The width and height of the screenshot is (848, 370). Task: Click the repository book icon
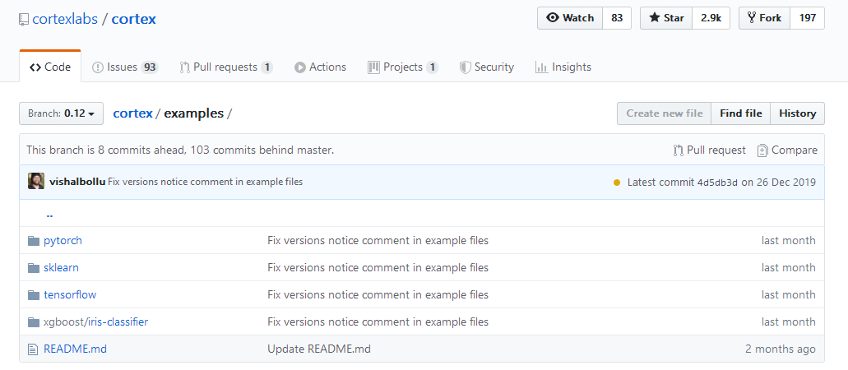coord(24,19)
